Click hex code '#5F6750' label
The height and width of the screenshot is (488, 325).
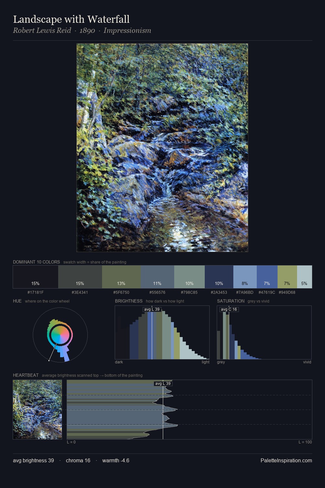tap(121, 292)
